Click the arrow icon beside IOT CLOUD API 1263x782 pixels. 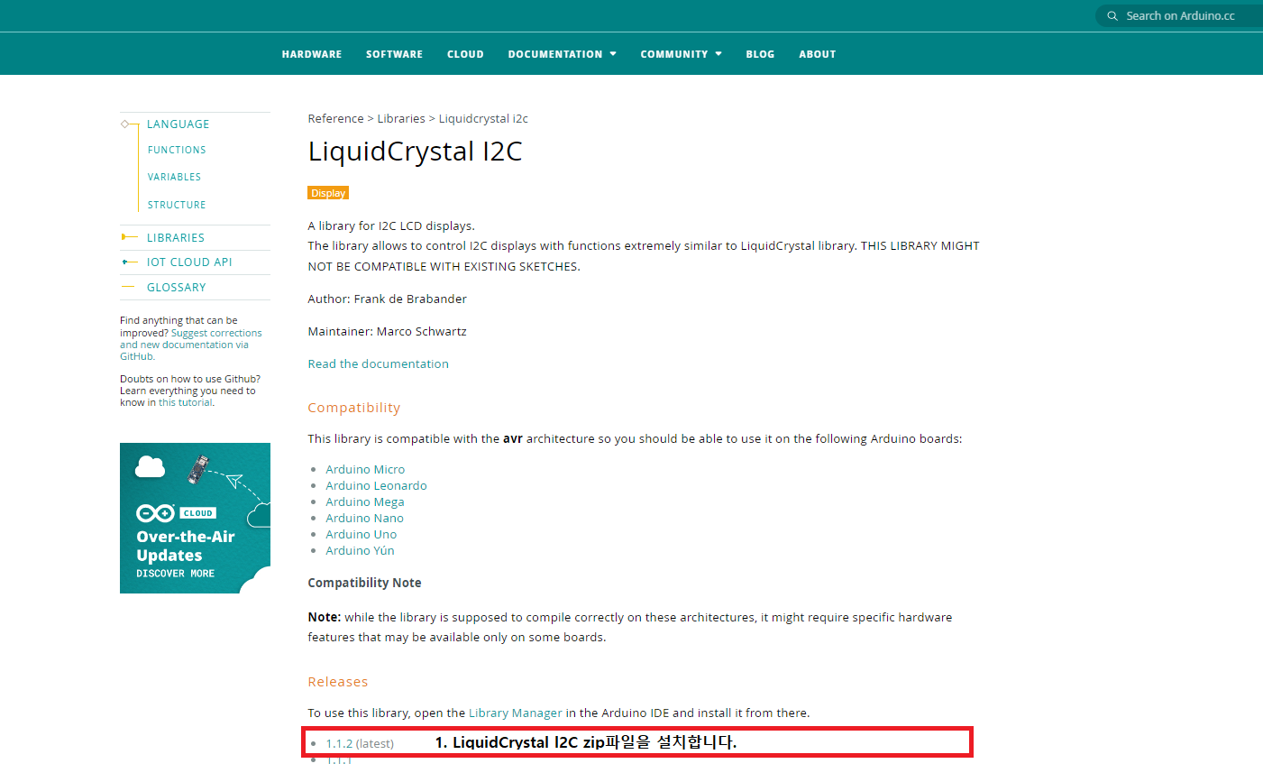(129, 262)
